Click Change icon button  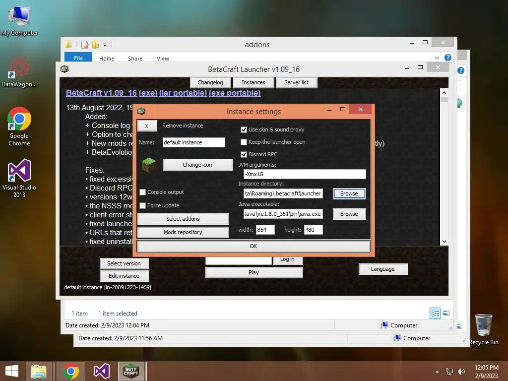pos(197,165)
